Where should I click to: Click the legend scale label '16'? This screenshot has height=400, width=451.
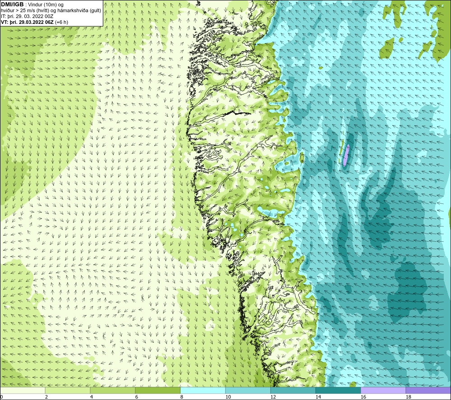pyautogui.click(x=363, y=397)
